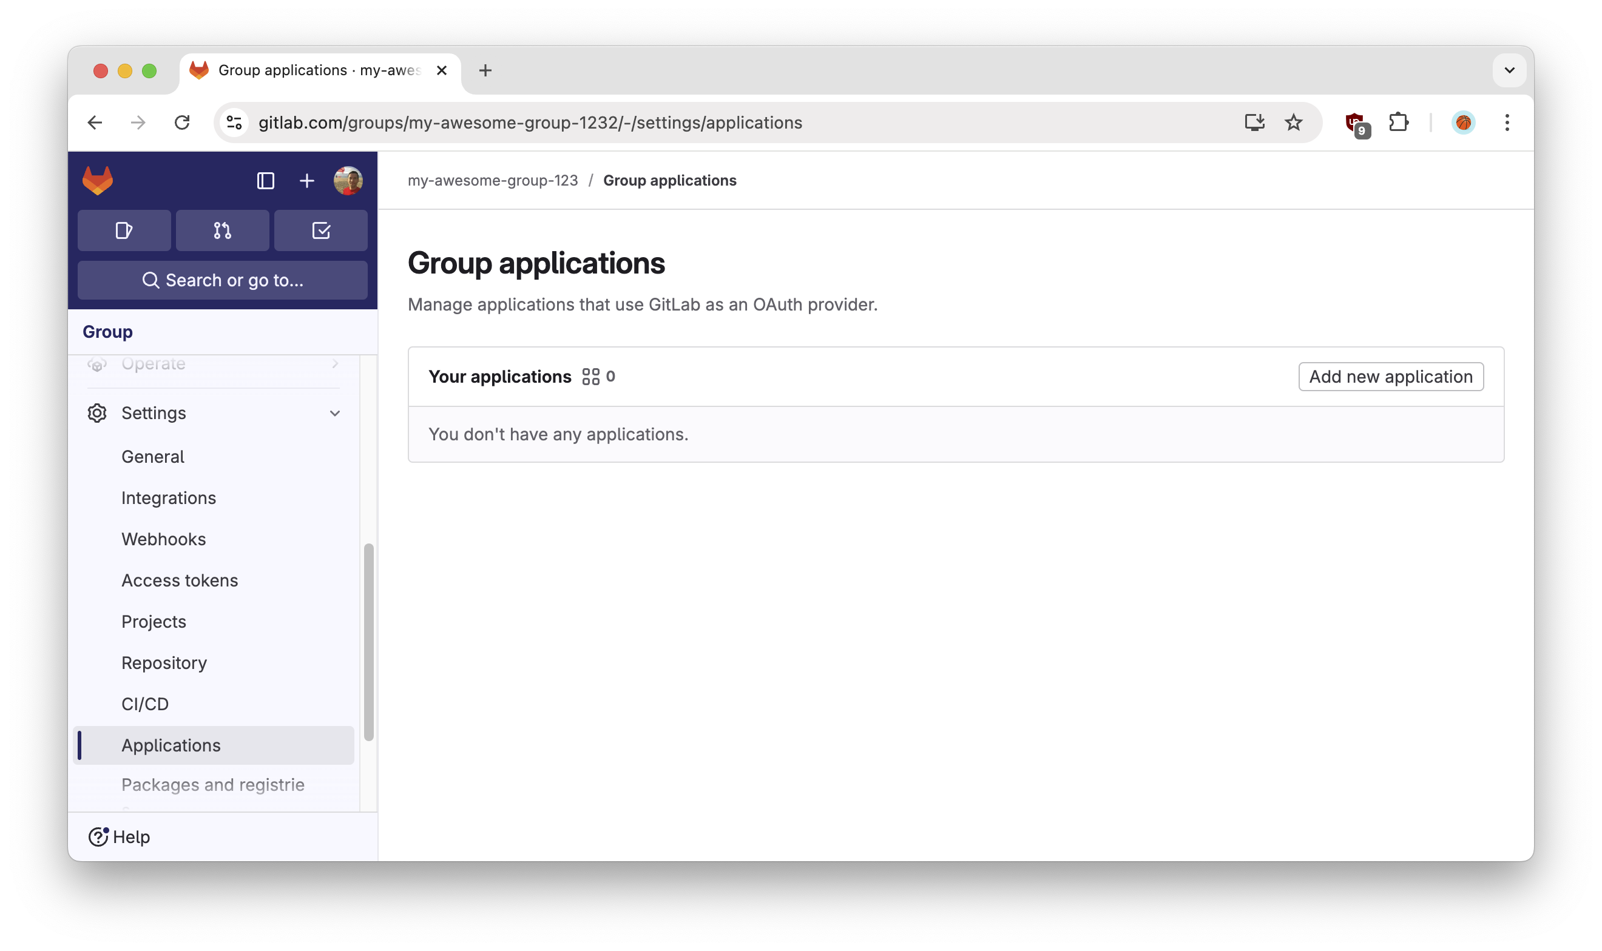Follow my-awesome-group-123 breadcrumb link
The width and height of the screenshot is (1602, 951).
(492, 181)
